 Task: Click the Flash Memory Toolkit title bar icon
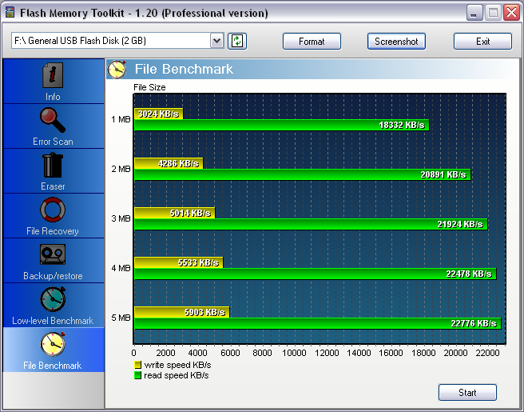tap(10, 12)
